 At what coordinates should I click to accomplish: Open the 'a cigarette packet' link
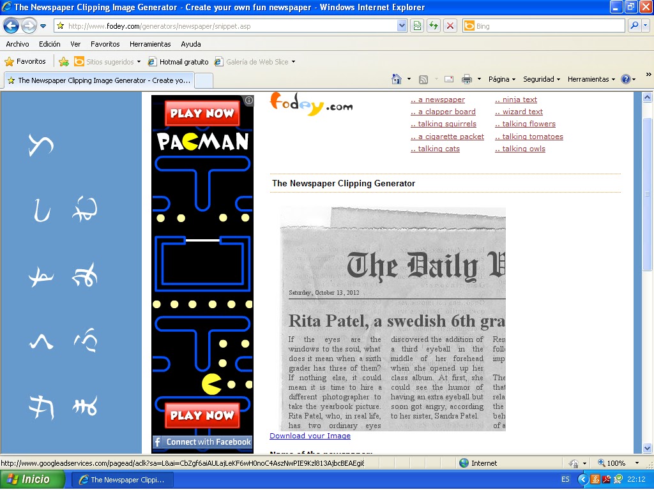(x=447, y=137)
